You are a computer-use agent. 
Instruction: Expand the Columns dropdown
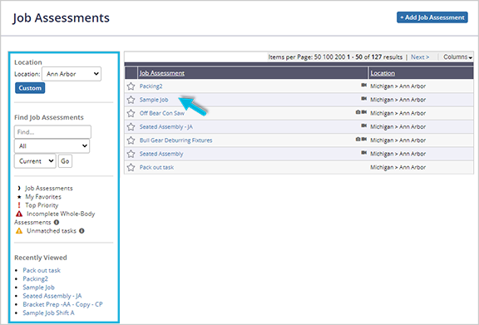coord(457,57)
